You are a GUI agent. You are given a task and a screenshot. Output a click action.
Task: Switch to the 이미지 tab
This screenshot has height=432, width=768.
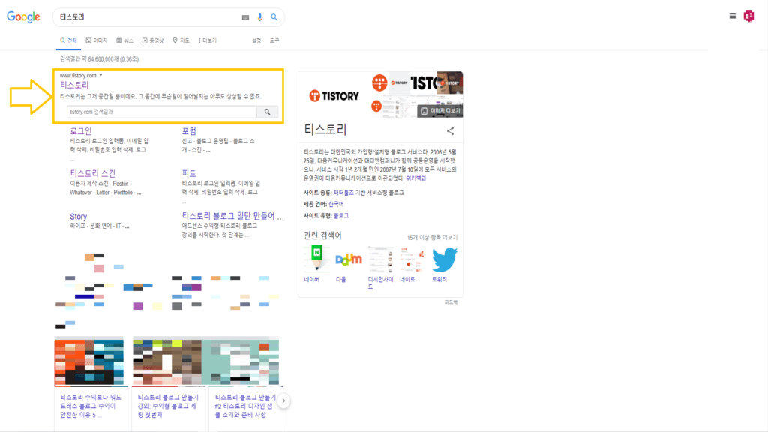coord(97,40)
